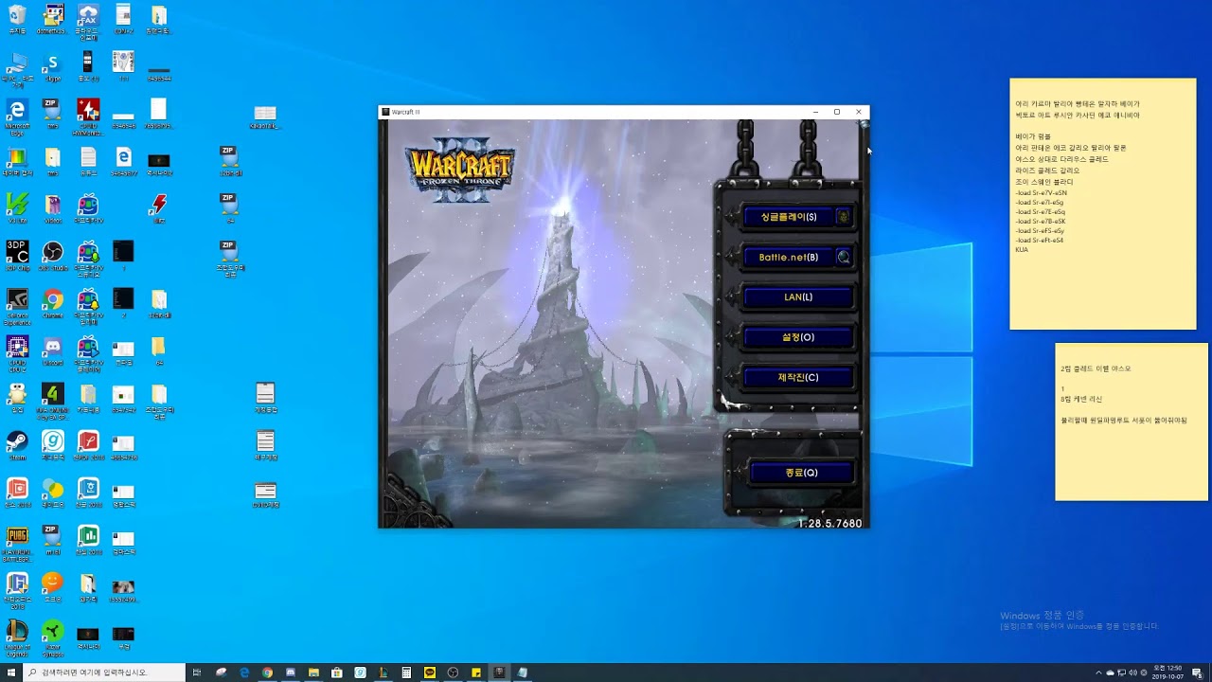Open the 설정(O) options menu
1212x682 pixels.
click(797, 337)
